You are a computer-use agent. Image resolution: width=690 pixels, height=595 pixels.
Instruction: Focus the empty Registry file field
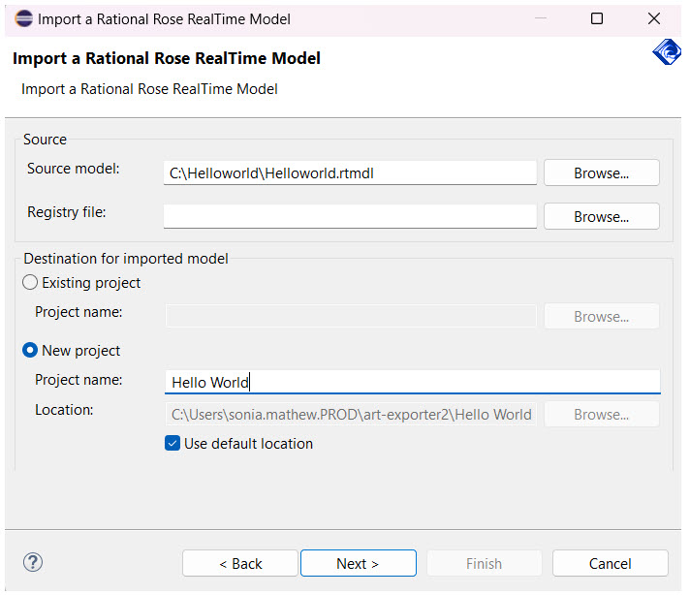(x=350, y=216)
